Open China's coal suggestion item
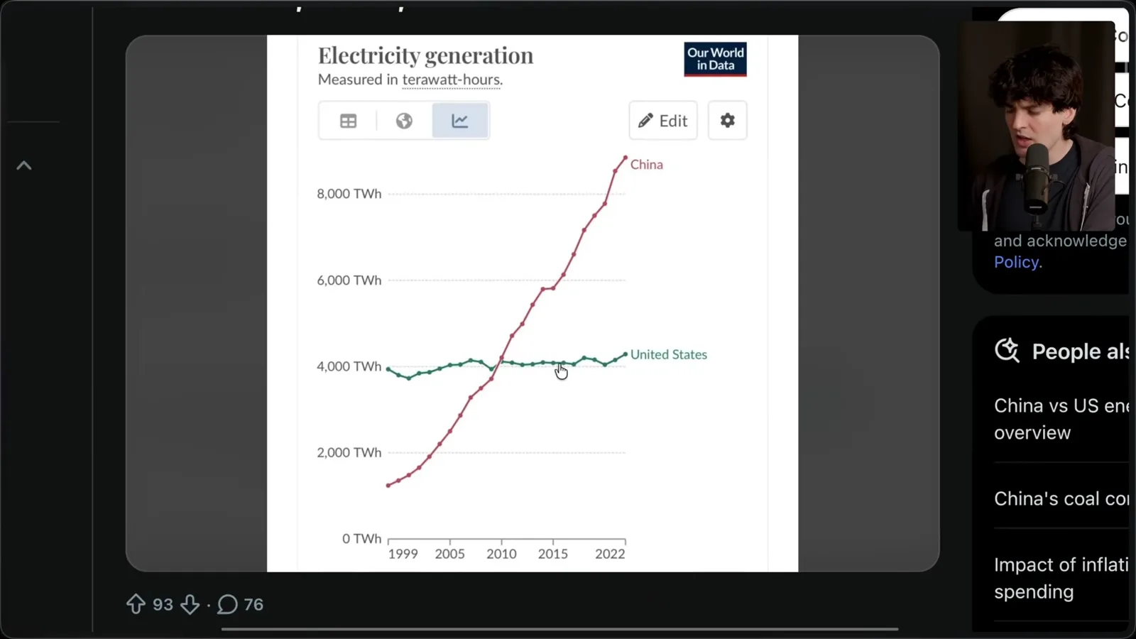 [x=1061, y=498]
